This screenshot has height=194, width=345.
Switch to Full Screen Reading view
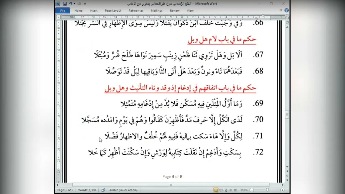pyautogui.click(x=220, y=190)
